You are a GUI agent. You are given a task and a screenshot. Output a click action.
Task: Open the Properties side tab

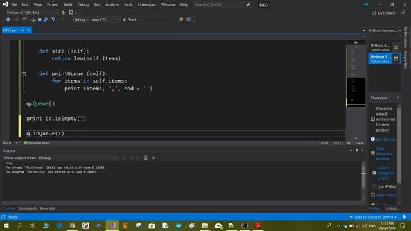405,60
